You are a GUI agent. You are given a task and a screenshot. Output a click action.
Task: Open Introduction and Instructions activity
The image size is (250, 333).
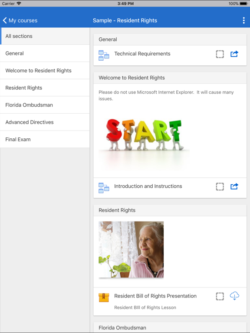click(x=148, y=186)
